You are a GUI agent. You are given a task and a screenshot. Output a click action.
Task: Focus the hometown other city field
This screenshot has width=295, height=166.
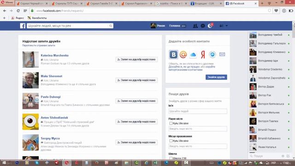198,129
